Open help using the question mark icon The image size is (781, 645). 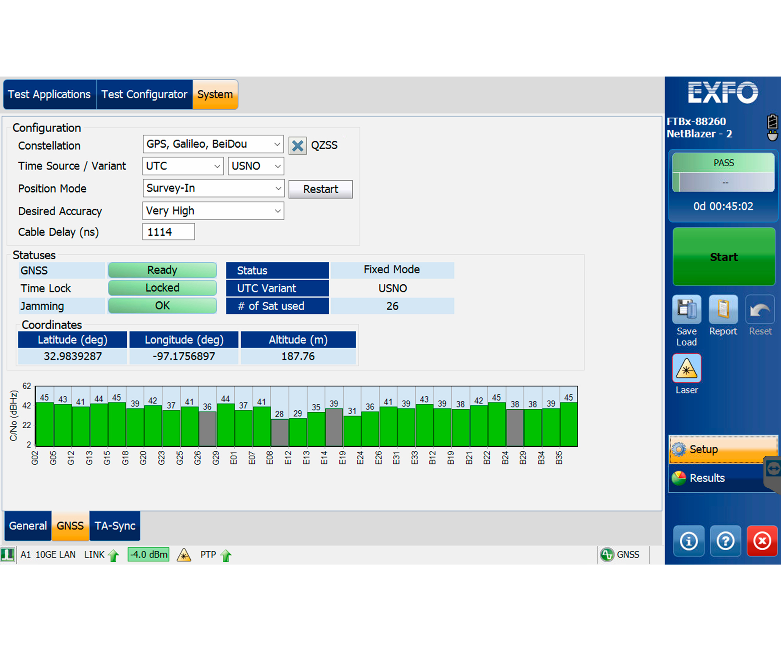[x=725, y=541]
